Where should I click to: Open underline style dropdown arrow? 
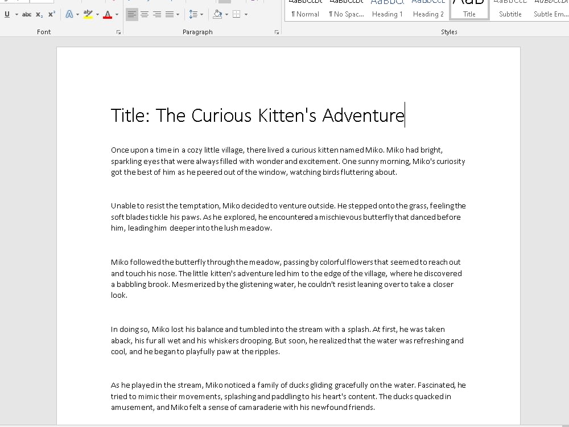click(x=17, y=15)
